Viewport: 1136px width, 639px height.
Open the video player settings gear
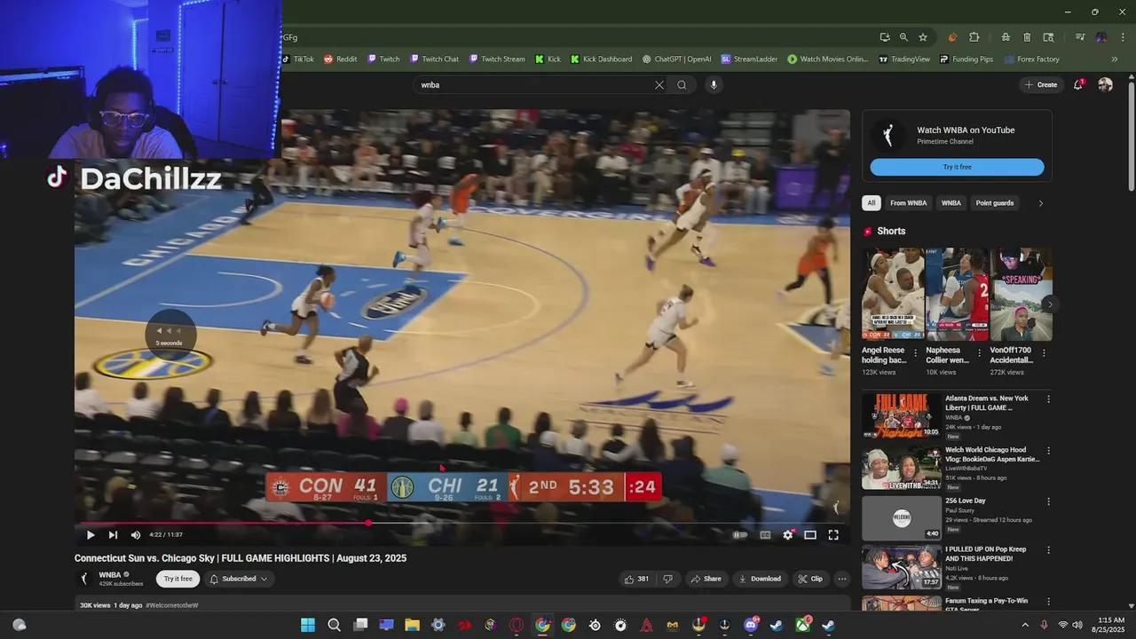click(787, 535)
